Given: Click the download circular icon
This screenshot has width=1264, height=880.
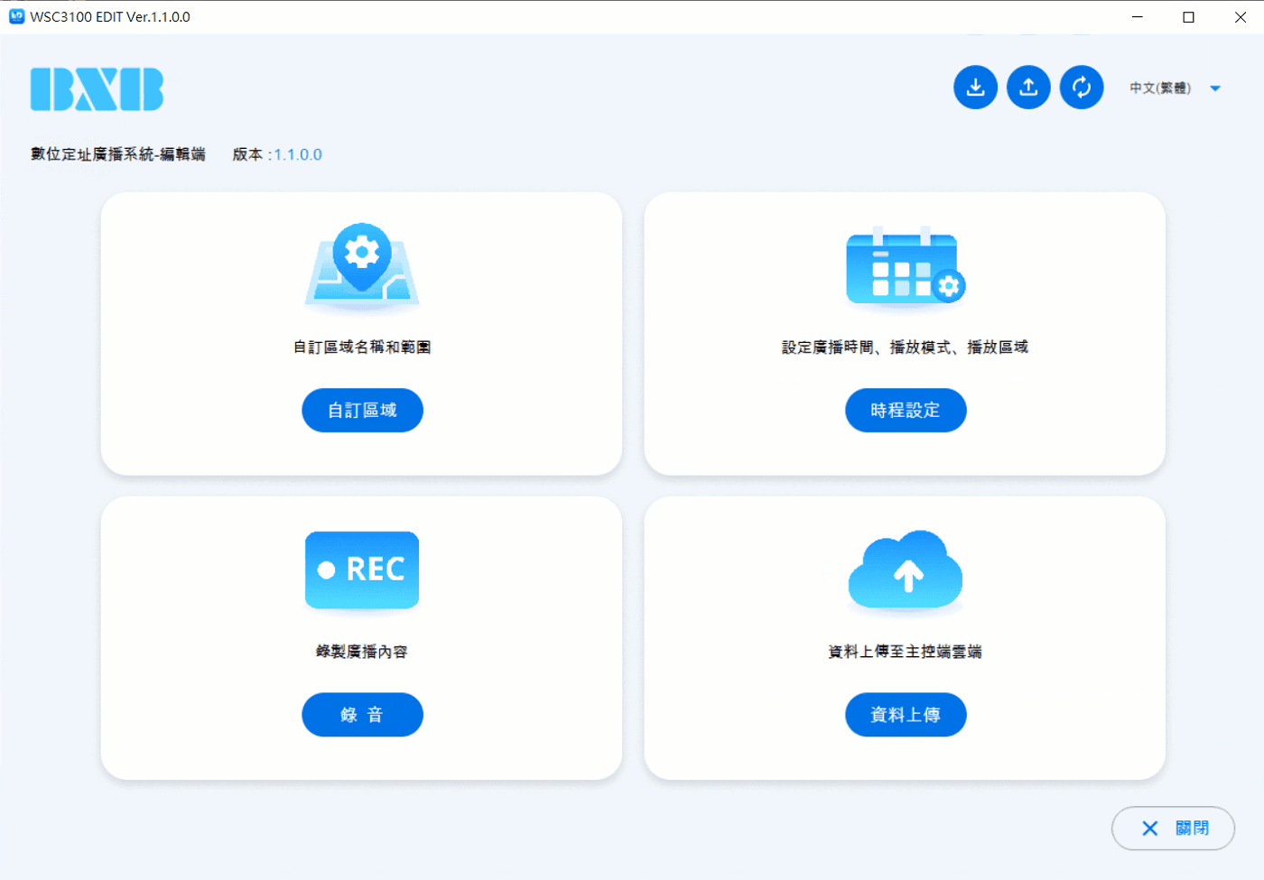Looking at the screenshot, I should click(x=975, y=88).
